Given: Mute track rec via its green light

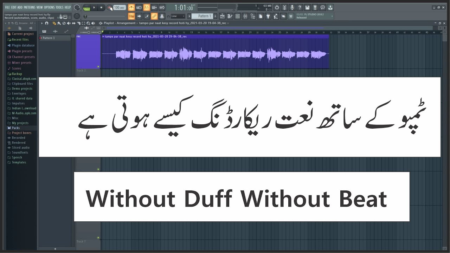Looking at the screenshot, I should [98, 66].
